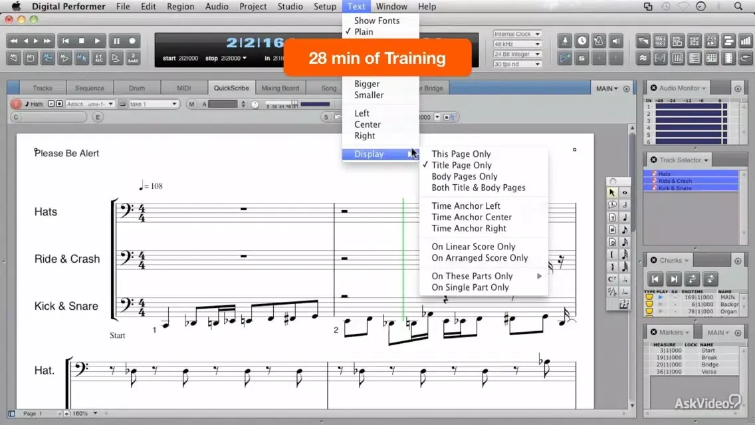Choose Title Page Only display option

pyautogui.click(x=461, y=165)
